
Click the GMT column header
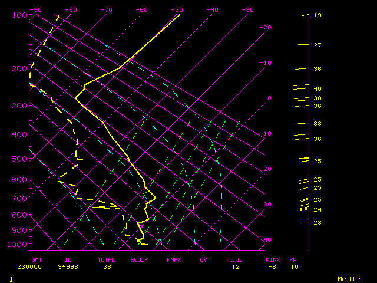tap(37, 259)
